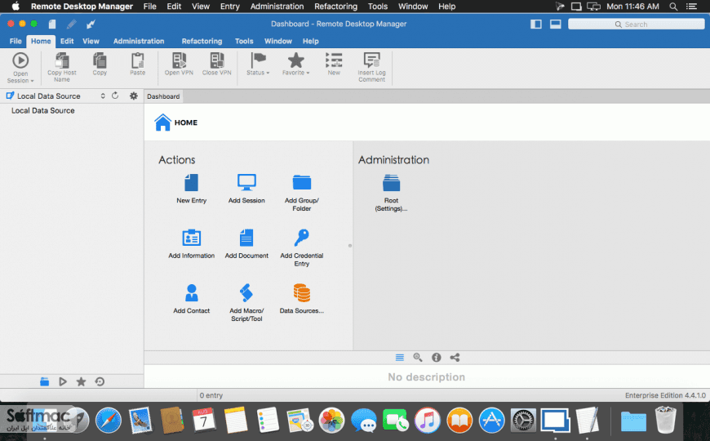Screen dimensions: 710x441
Task: Open the File ribbon tab
Action: click(x=16, y=42)
